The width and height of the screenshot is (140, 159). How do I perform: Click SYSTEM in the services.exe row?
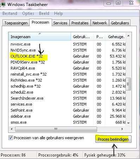click(79, 104)
